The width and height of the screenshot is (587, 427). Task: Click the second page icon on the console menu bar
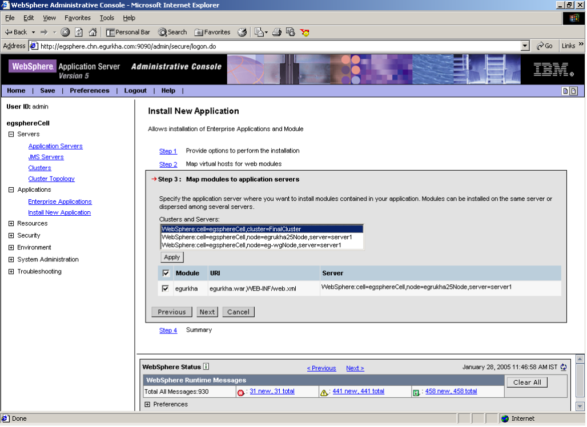(x=573, y=91)
